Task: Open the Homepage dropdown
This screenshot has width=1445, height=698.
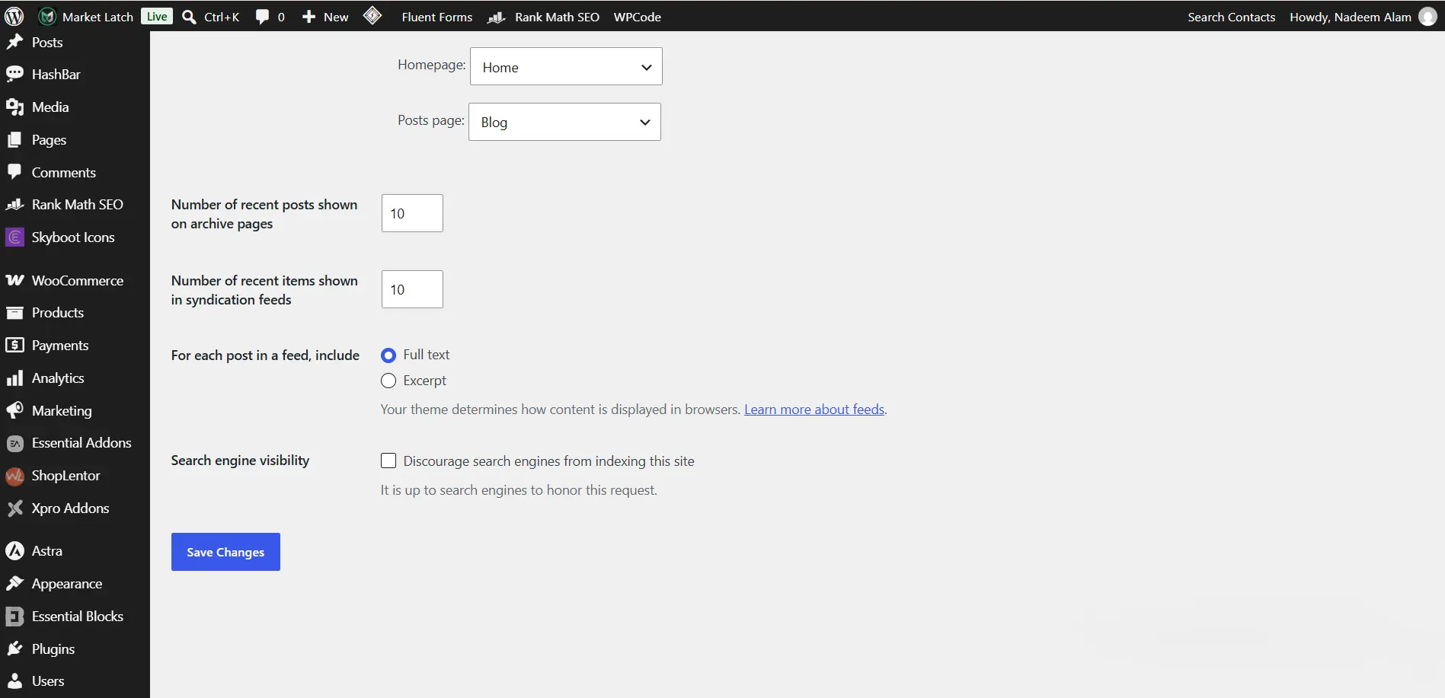Action: 566,67
